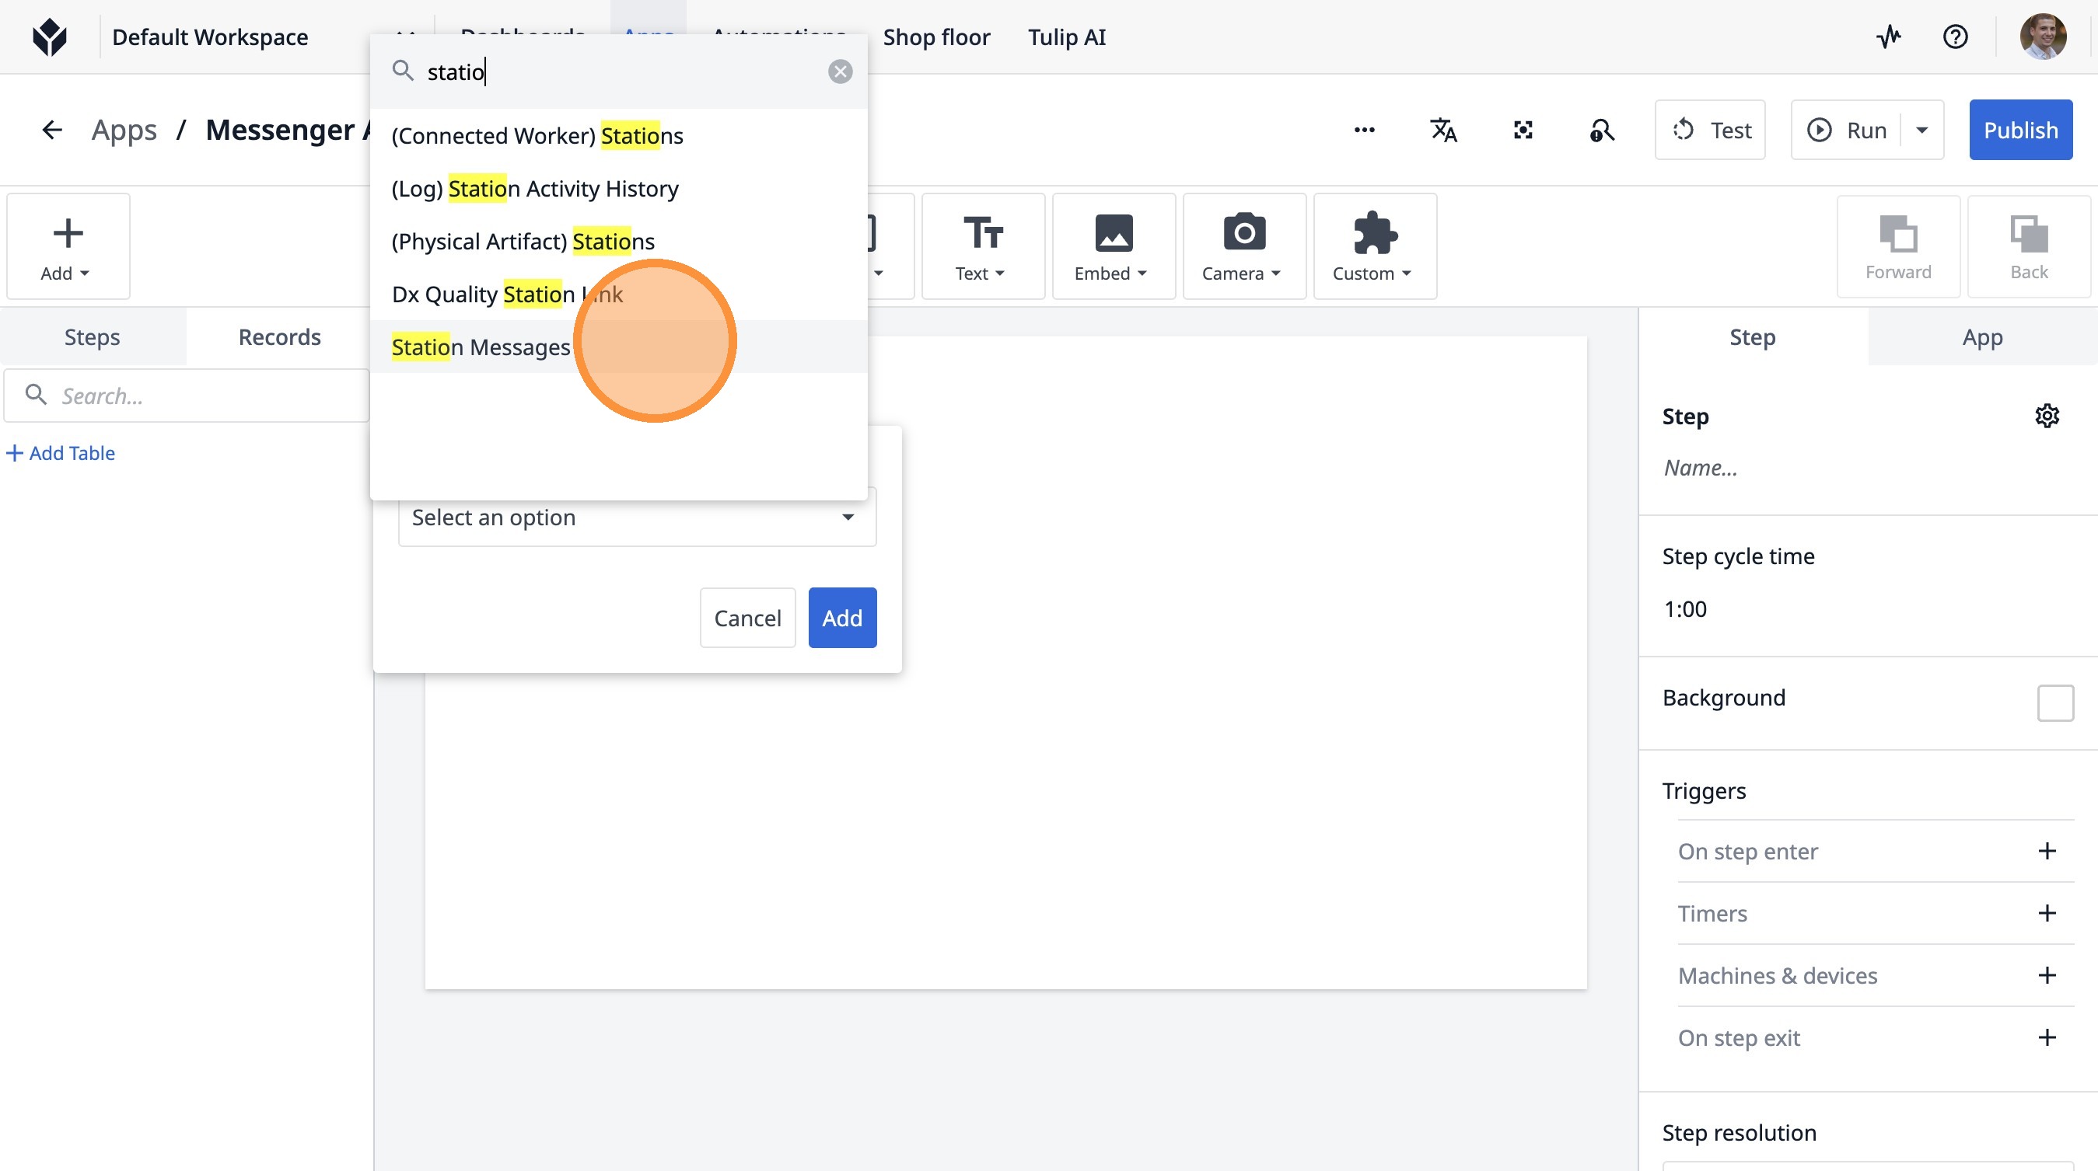This screenshot has height=1171, width=2098.
Task: Open the activity pulse icon
Action: 1889,37
